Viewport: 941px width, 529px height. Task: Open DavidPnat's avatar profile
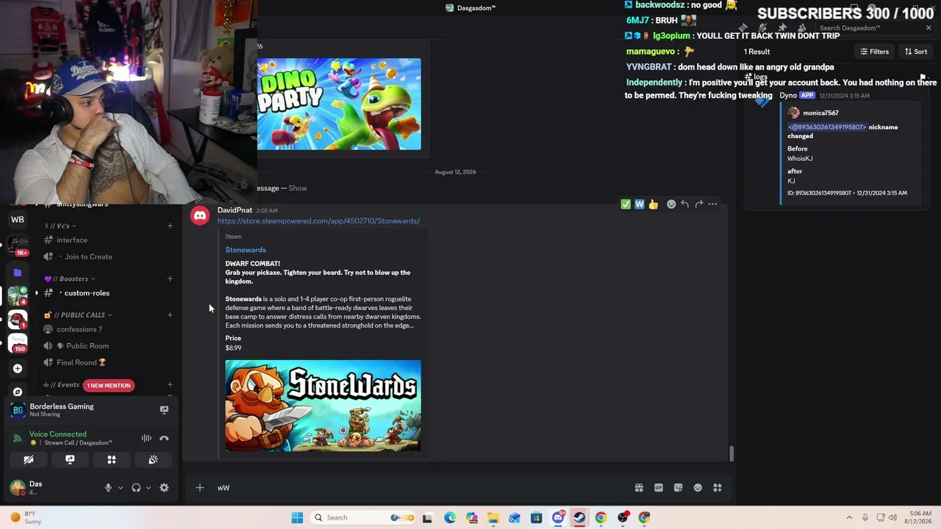coord(200,216)
